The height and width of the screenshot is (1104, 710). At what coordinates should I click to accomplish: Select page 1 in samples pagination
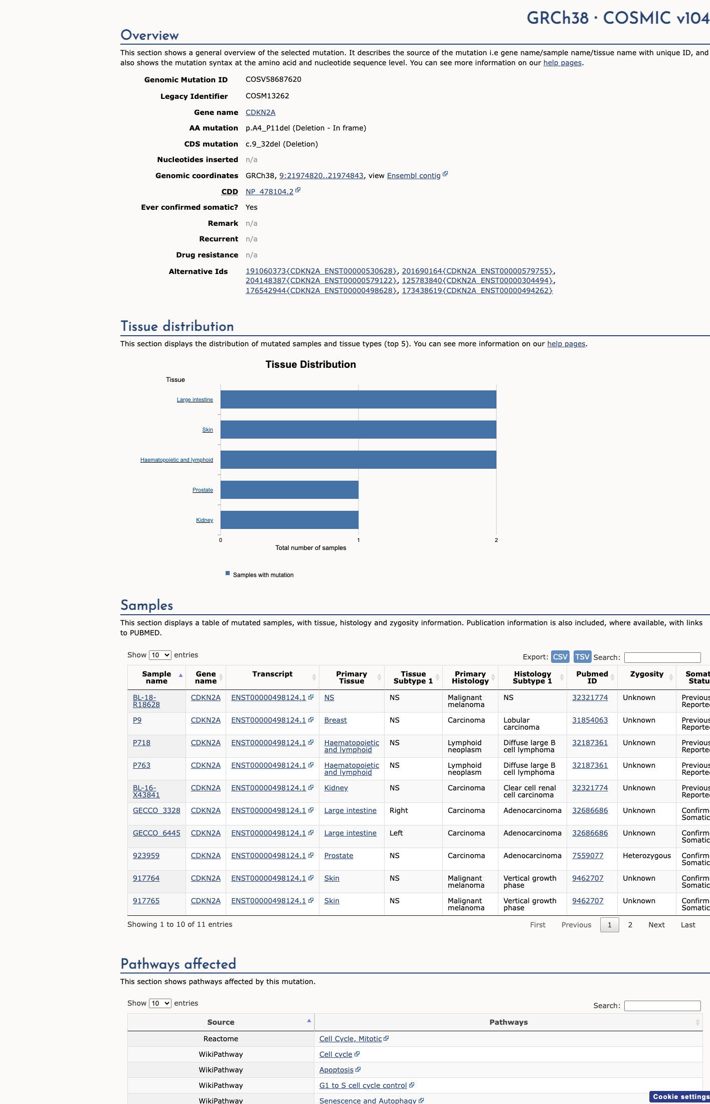(x=610, y=925)
